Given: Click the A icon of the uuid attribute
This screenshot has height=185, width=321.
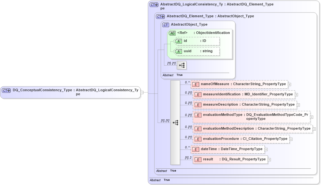Looking at the screenshot, I should pyautogui.click(x=179, y=51).
